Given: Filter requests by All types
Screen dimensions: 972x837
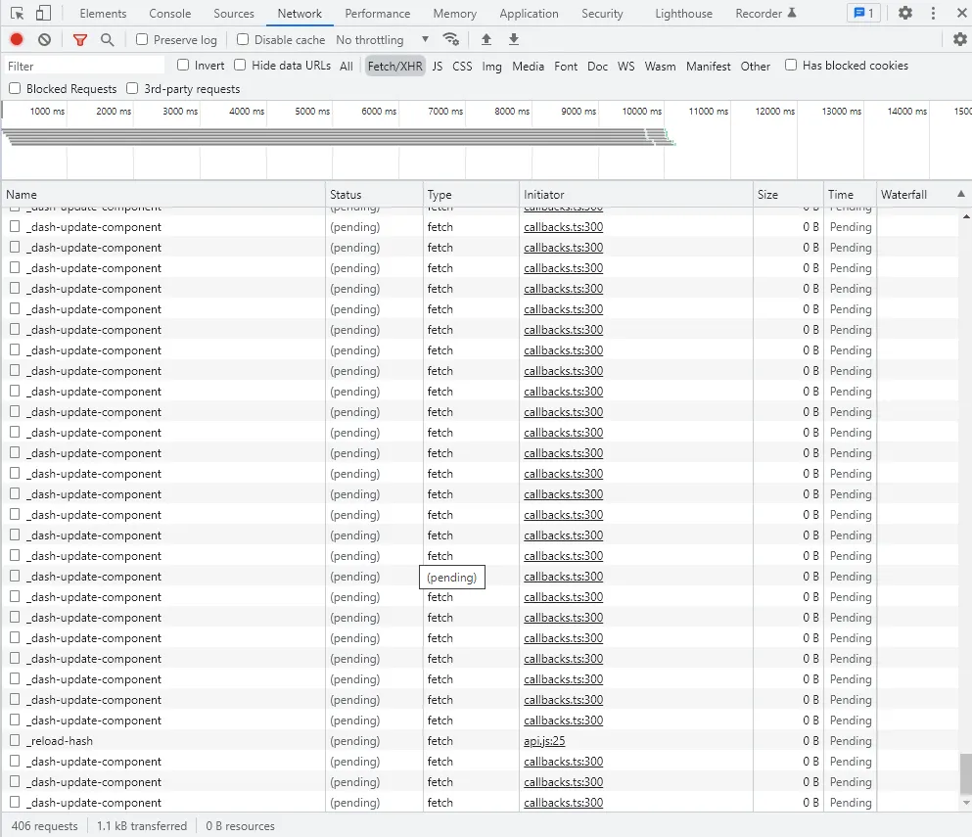Looking at the screenshot, I should [x=347, y=67].
